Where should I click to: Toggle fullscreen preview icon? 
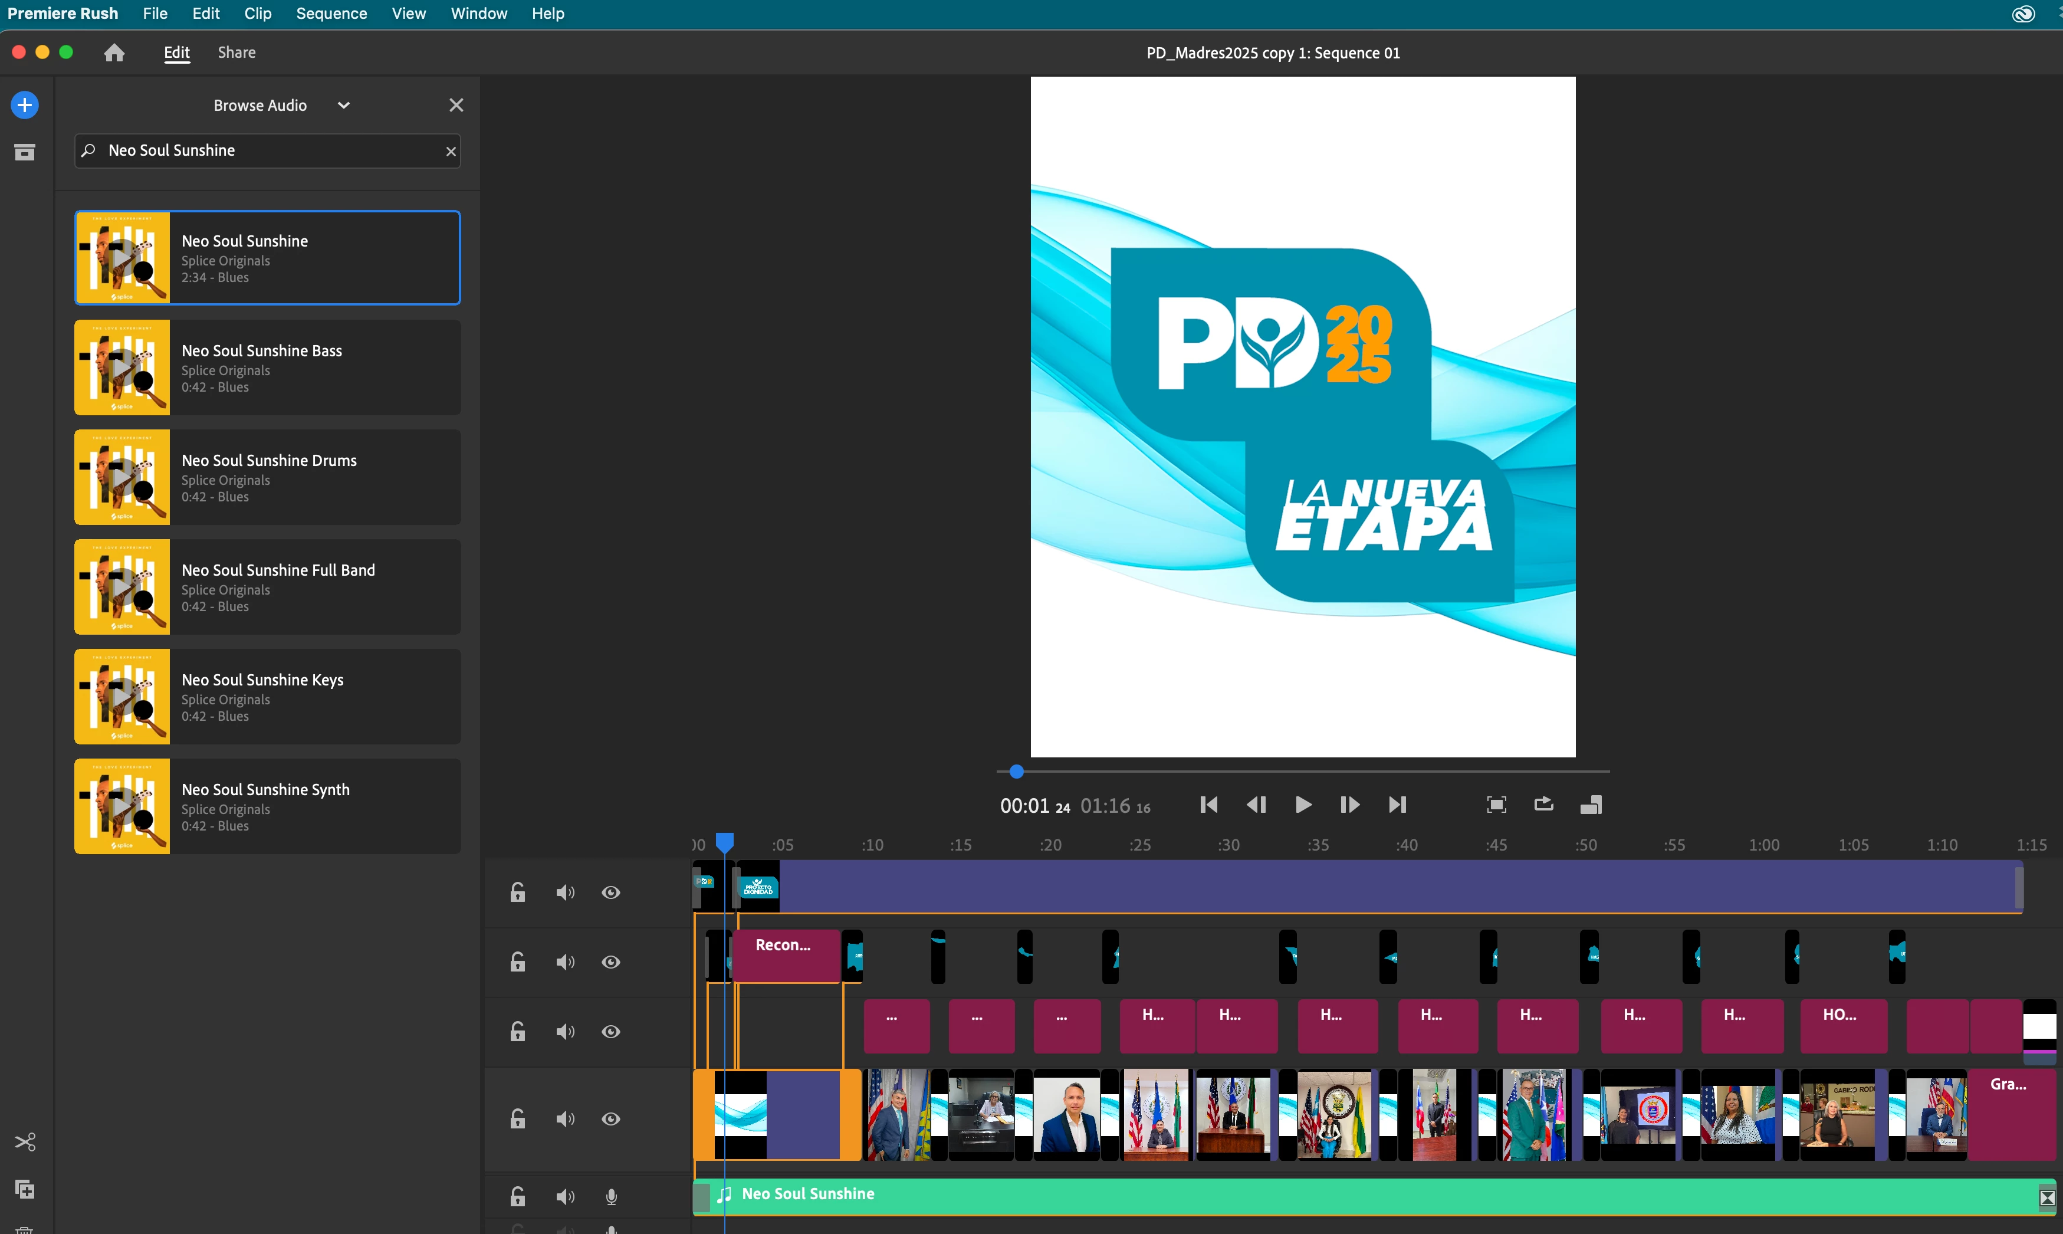point(1496,804)
